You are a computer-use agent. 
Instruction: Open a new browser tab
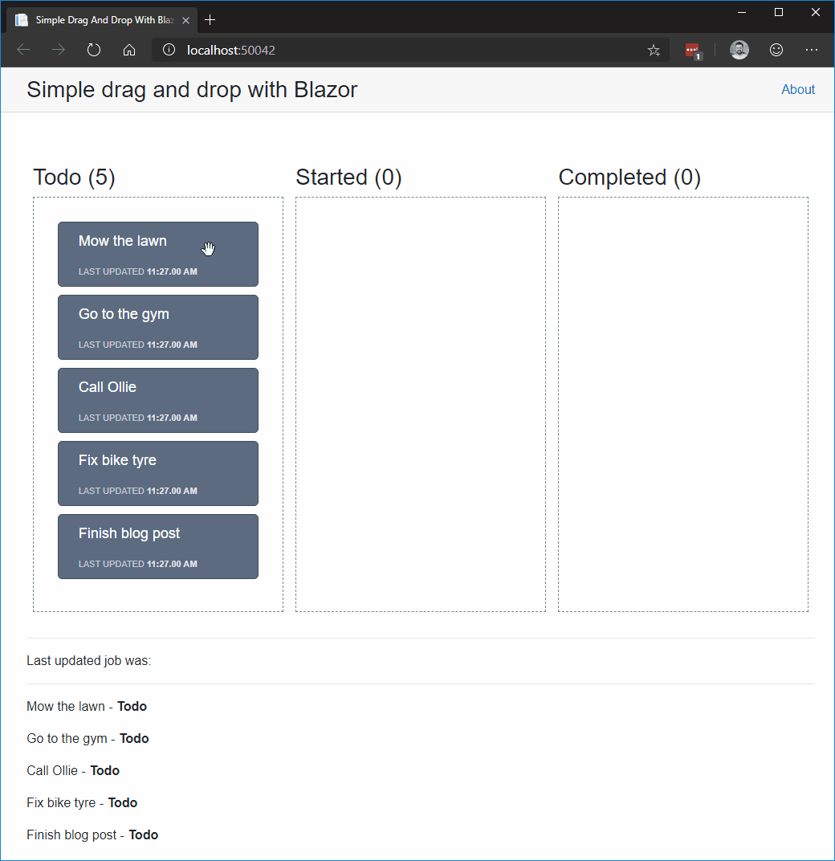point(210,19)
